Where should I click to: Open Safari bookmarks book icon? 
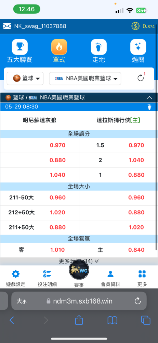pos(113,320)
